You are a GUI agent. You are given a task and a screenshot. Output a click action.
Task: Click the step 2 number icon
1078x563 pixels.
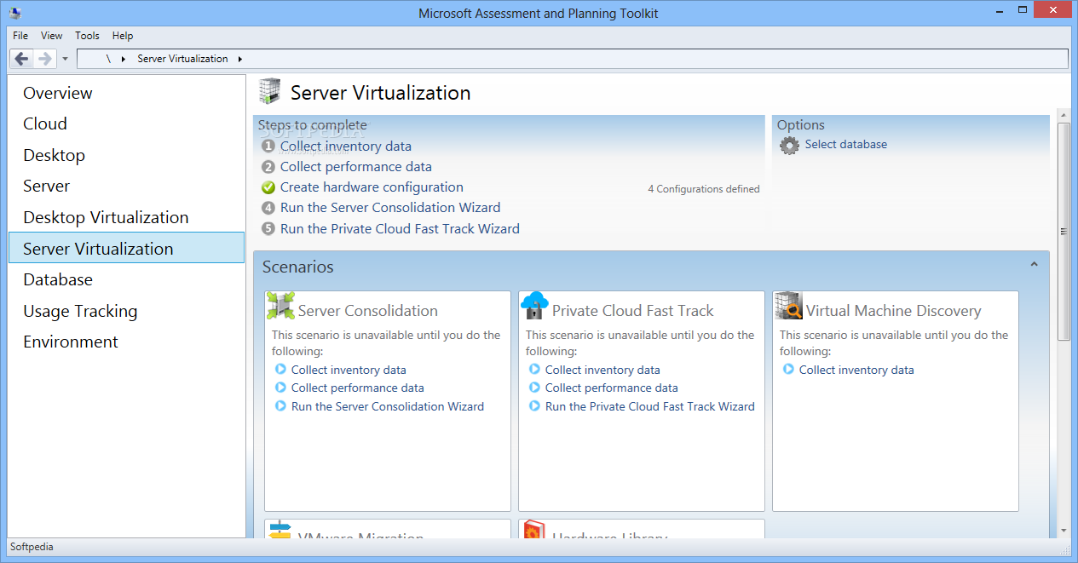pos(268,167)
